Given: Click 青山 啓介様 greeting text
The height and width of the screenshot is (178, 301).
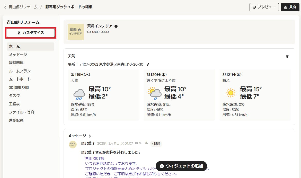Looking at the screenshot, I should pos(95,158).
